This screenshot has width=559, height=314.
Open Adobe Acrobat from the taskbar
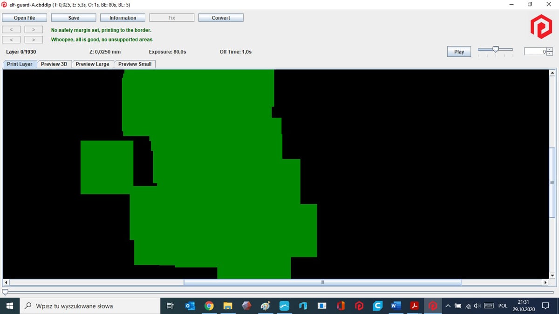click(414, 306)
